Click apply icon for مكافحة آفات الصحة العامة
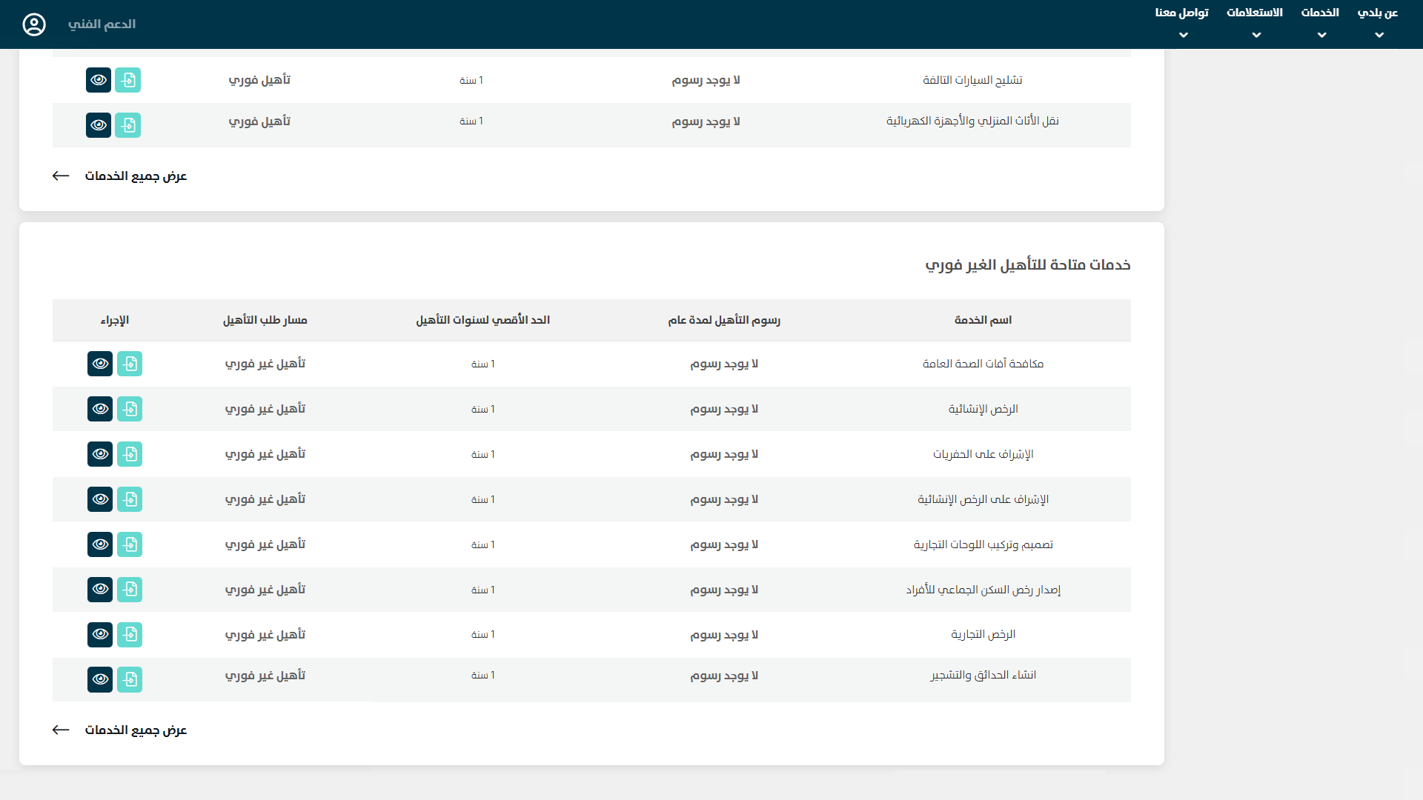 click(130, 364)
